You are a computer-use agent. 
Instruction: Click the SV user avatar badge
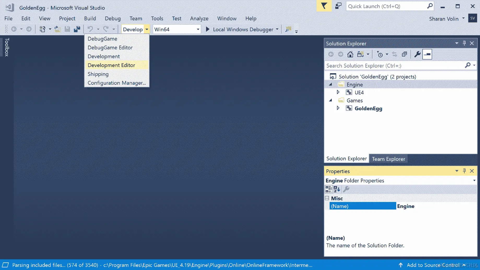click(473, 18)
